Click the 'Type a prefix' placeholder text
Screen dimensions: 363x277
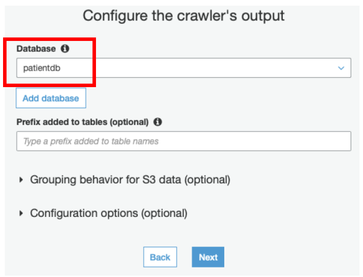tap(91, 141)
